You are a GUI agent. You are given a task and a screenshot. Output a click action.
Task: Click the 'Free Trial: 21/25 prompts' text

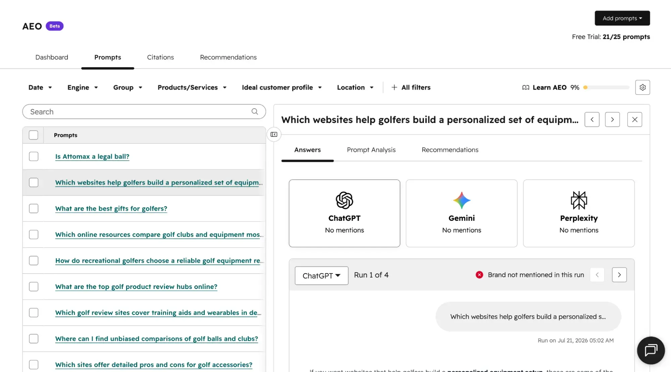[x=611, y=37]
